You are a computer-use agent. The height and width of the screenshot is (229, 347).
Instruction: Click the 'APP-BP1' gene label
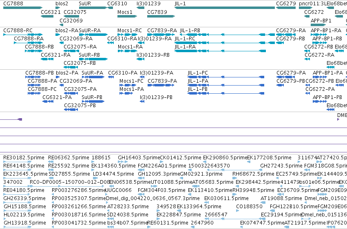[x=321, y=20]
